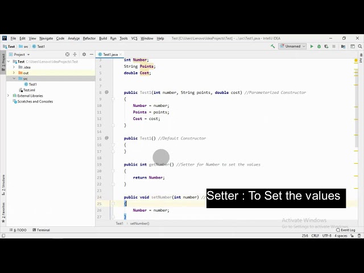
Task: Select Test.iml file in project tree
Action: (x=27, y=90)
